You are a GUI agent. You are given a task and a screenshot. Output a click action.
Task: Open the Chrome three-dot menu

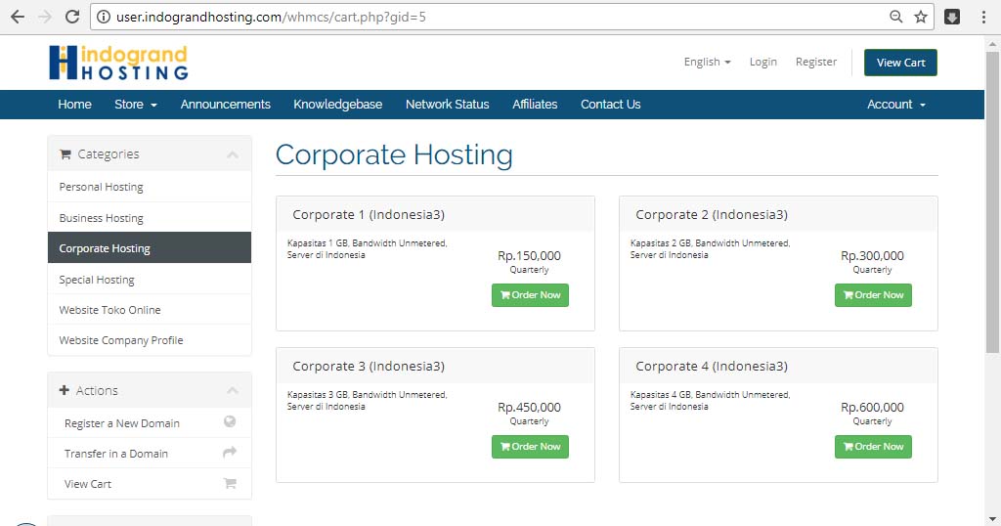[983, 17]
